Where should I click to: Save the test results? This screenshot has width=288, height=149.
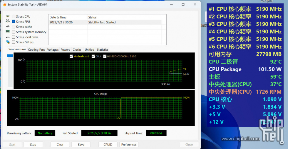pos(81,145)
